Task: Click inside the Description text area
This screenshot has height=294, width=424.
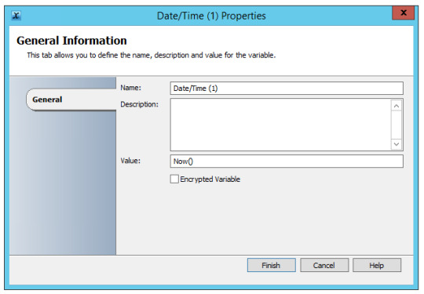Action: [280, 125]
